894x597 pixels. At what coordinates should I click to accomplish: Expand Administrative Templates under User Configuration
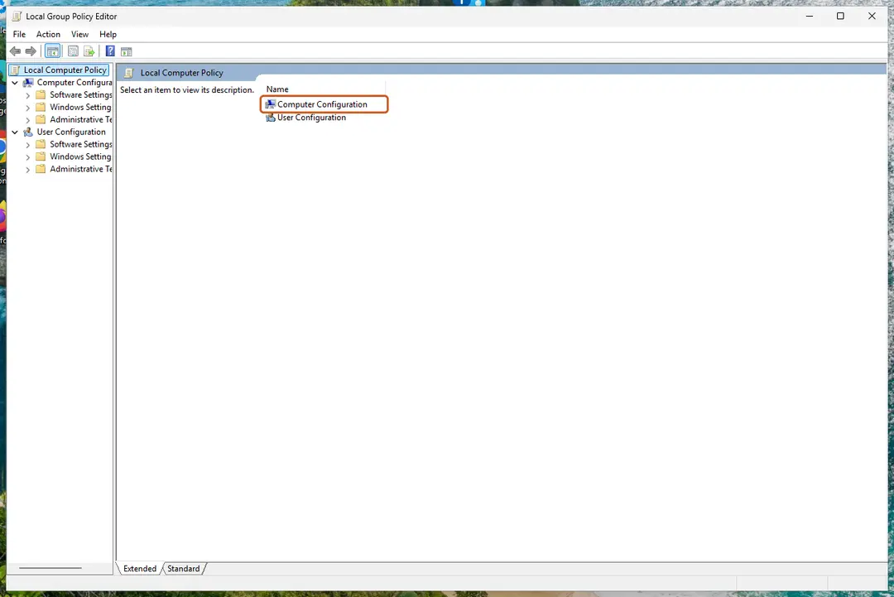coord(28,170)
